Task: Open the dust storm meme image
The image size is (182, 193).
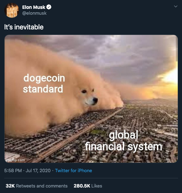Action: click(x=91, y=99)
